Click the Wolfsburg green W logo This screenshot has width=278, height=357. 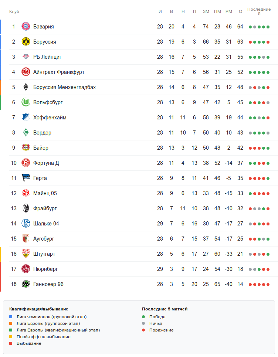tap(26, 102)
